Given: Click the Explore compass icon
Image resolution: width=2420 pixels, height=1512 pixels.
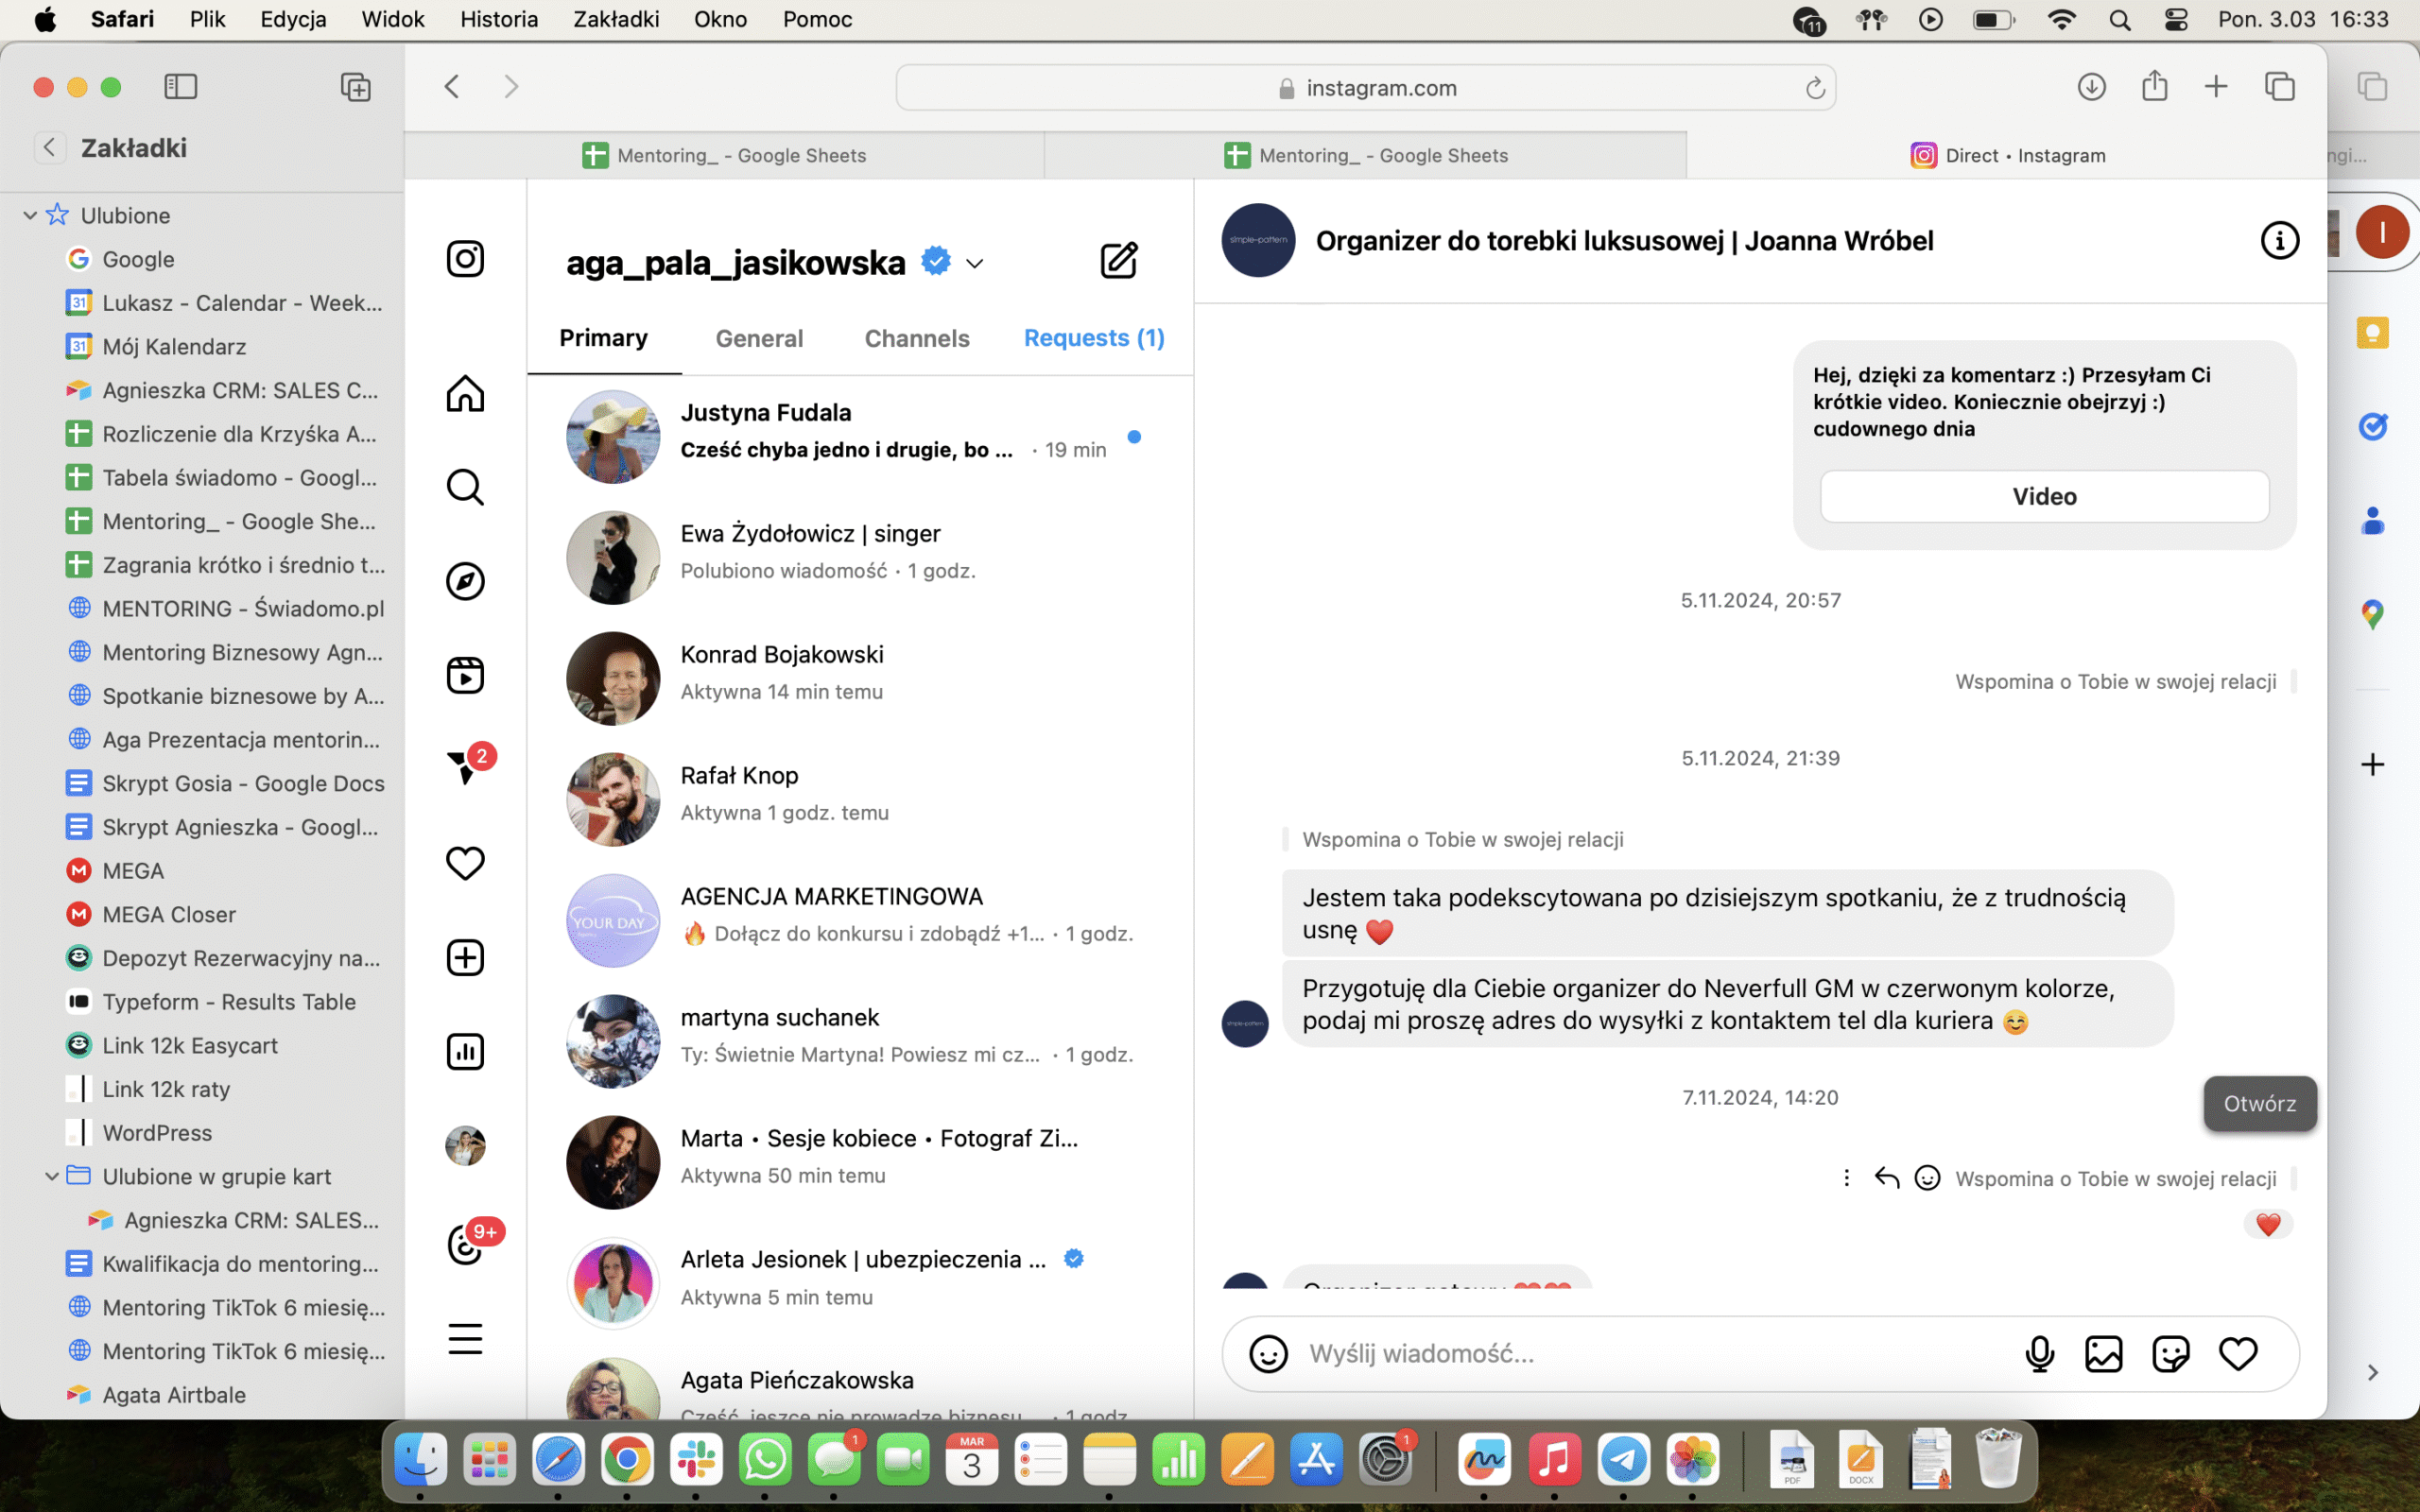Looking at the screenshot, I should click(x=465, y=581).
